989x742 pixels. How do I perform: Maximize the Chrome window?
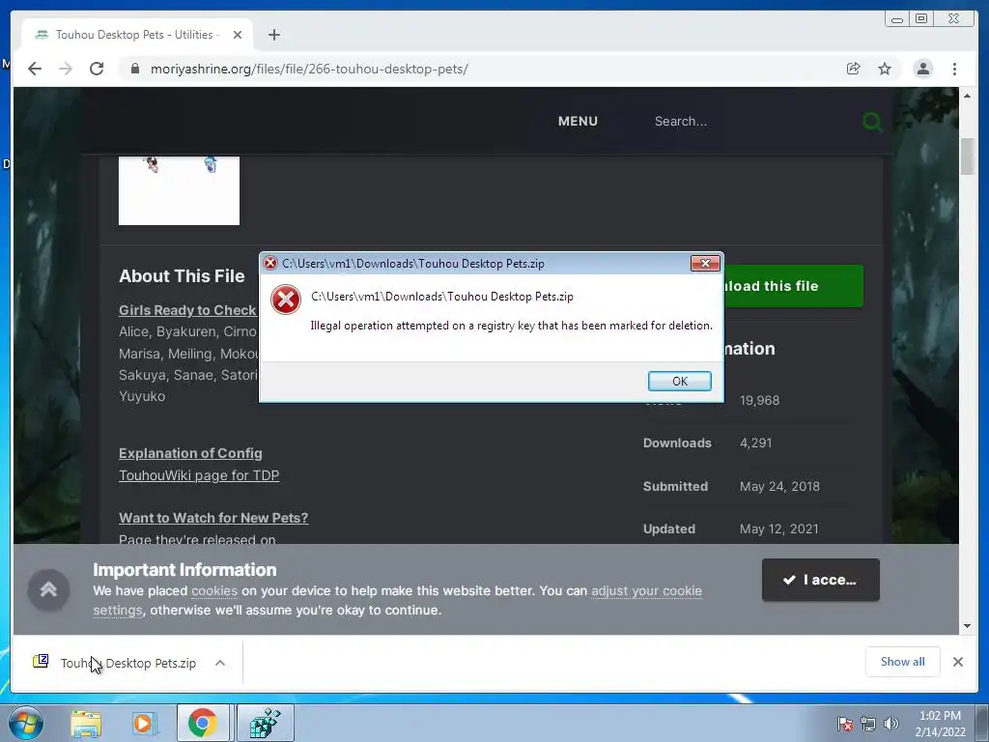click(921, 19)
